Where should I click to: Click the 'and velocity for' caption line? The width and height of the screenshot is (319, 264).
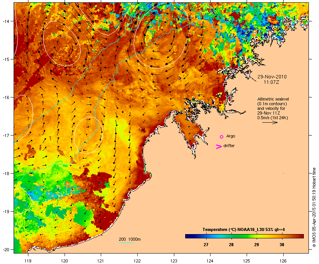271,108
